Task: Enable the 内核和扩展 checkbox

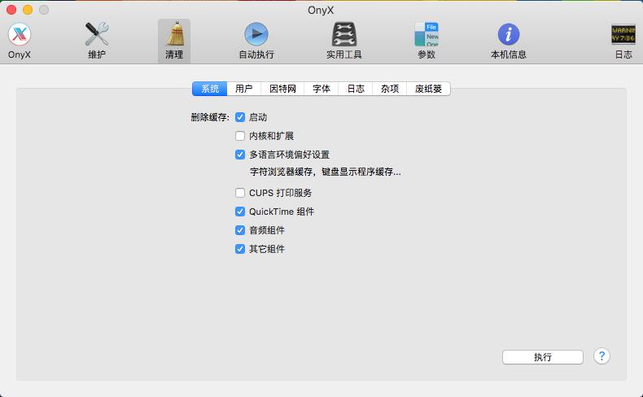Action: coord(240,136)
